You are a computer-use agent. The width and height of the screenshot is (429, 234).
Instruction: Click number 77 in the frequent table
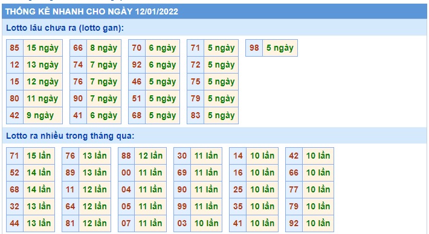[294, 189]
